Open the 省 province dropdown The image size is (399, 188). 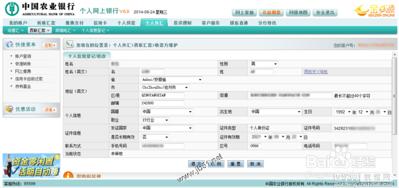[x=172, y=80]
